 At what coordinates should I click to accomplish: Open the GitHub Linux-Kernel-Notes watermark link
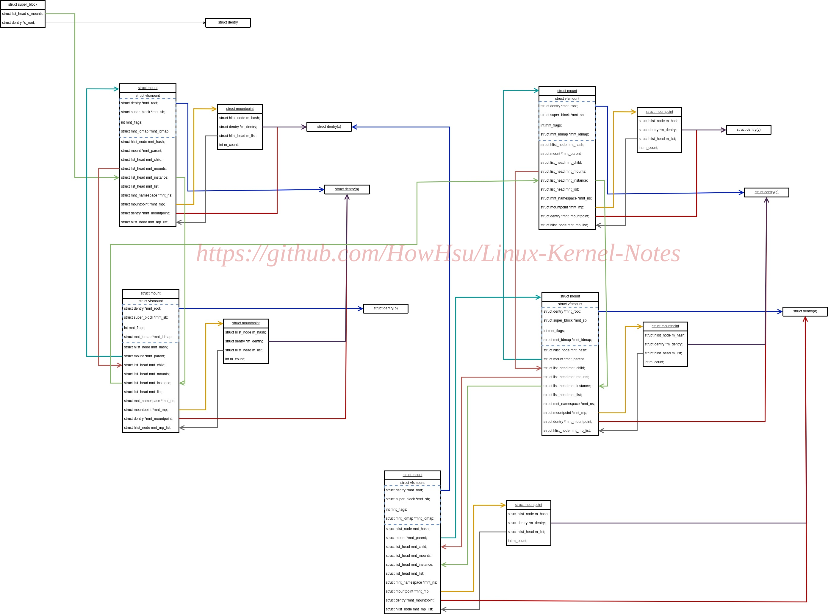pyautogui.click(x=438, y=253)
